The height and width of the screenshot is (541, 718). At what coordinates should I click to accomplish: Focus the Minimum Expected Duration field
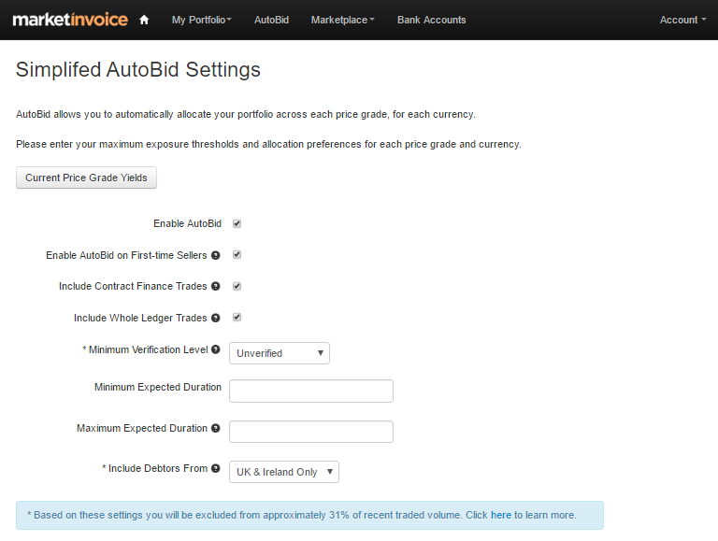(x=310, y=391)
